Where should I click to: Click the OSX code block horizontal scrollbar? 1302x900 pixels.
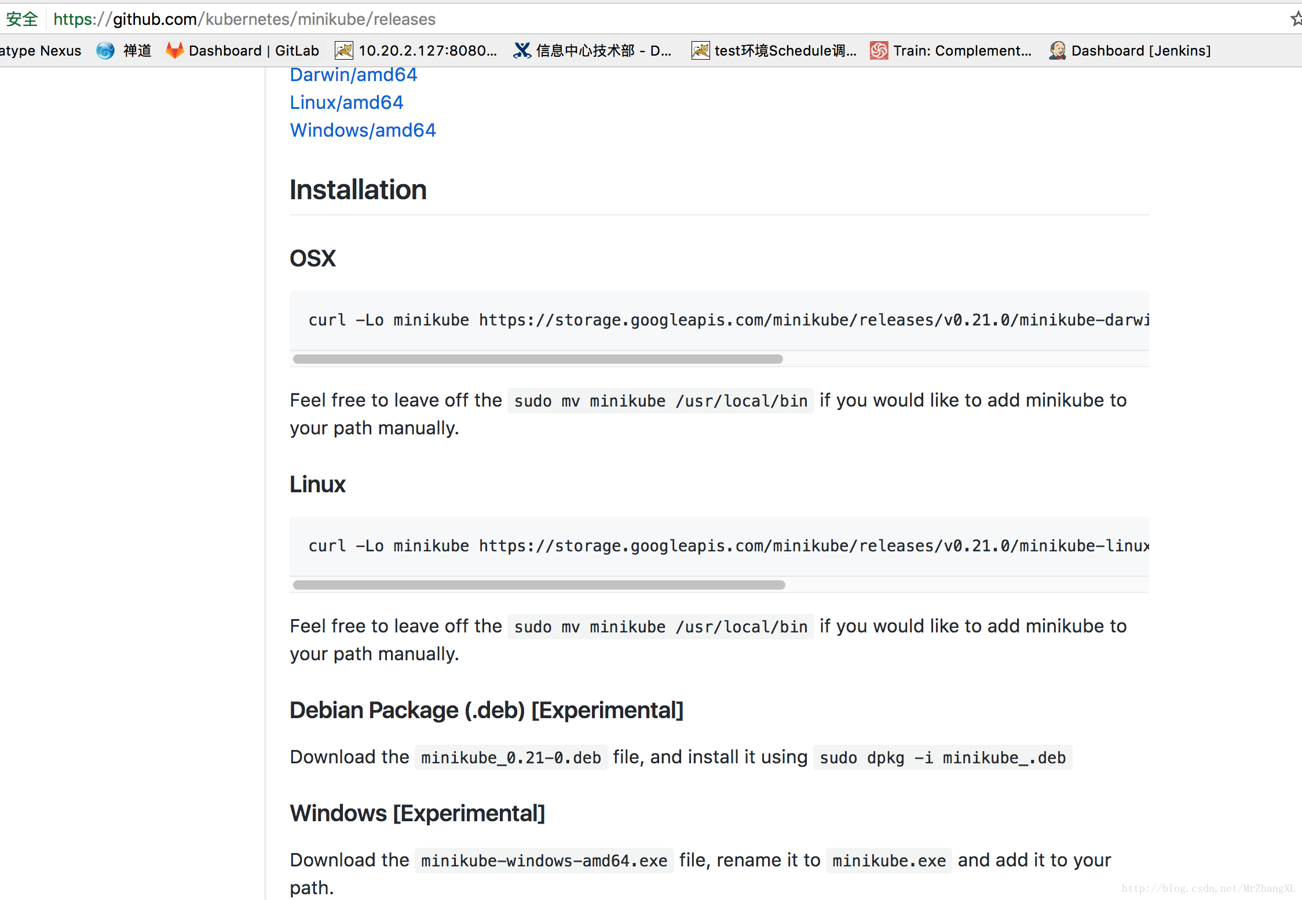click(537, 359)
